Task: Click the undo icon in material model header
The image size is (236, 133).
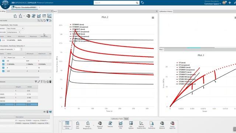Action: pyautogui.click(x=44, y=21)
